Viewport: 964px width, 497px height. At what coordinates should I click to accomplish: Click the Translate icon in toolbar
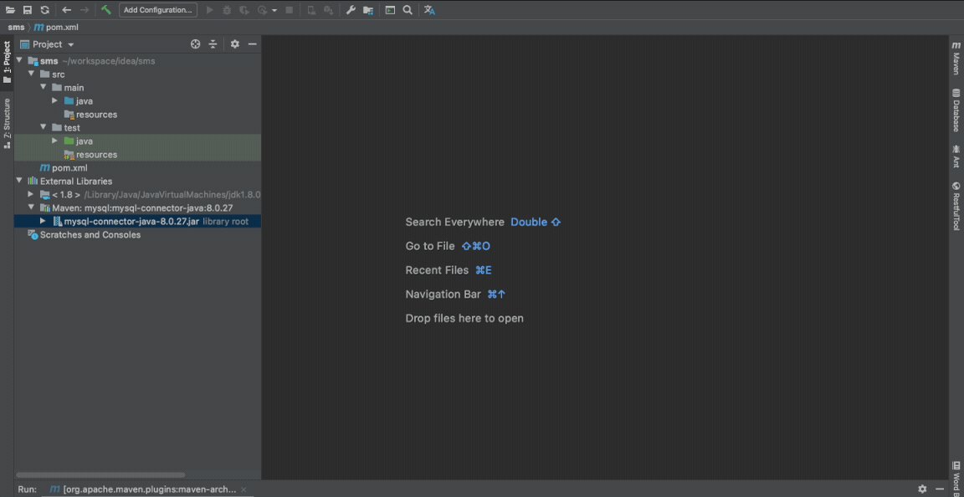pyautogui.click(x=429, y=10)
